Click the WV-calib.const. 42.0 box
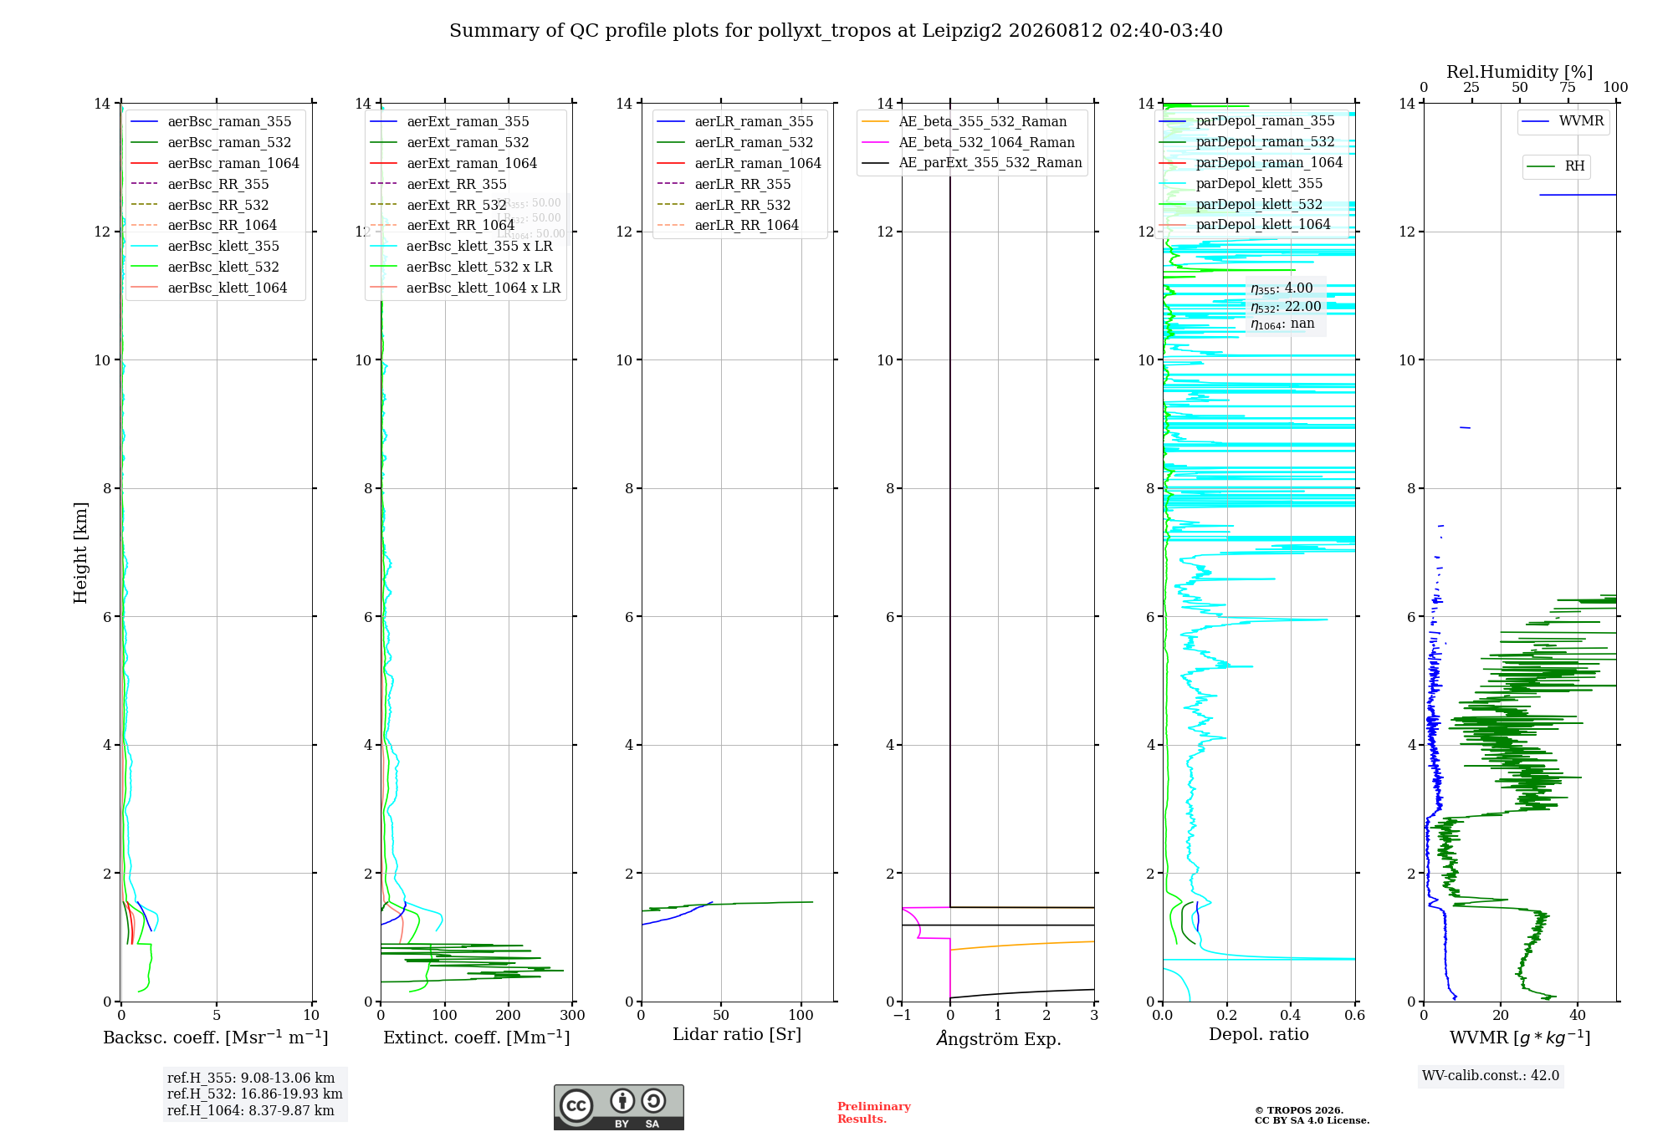This screenshot has height=1137, width=1673. (x=1491, y=1075)
